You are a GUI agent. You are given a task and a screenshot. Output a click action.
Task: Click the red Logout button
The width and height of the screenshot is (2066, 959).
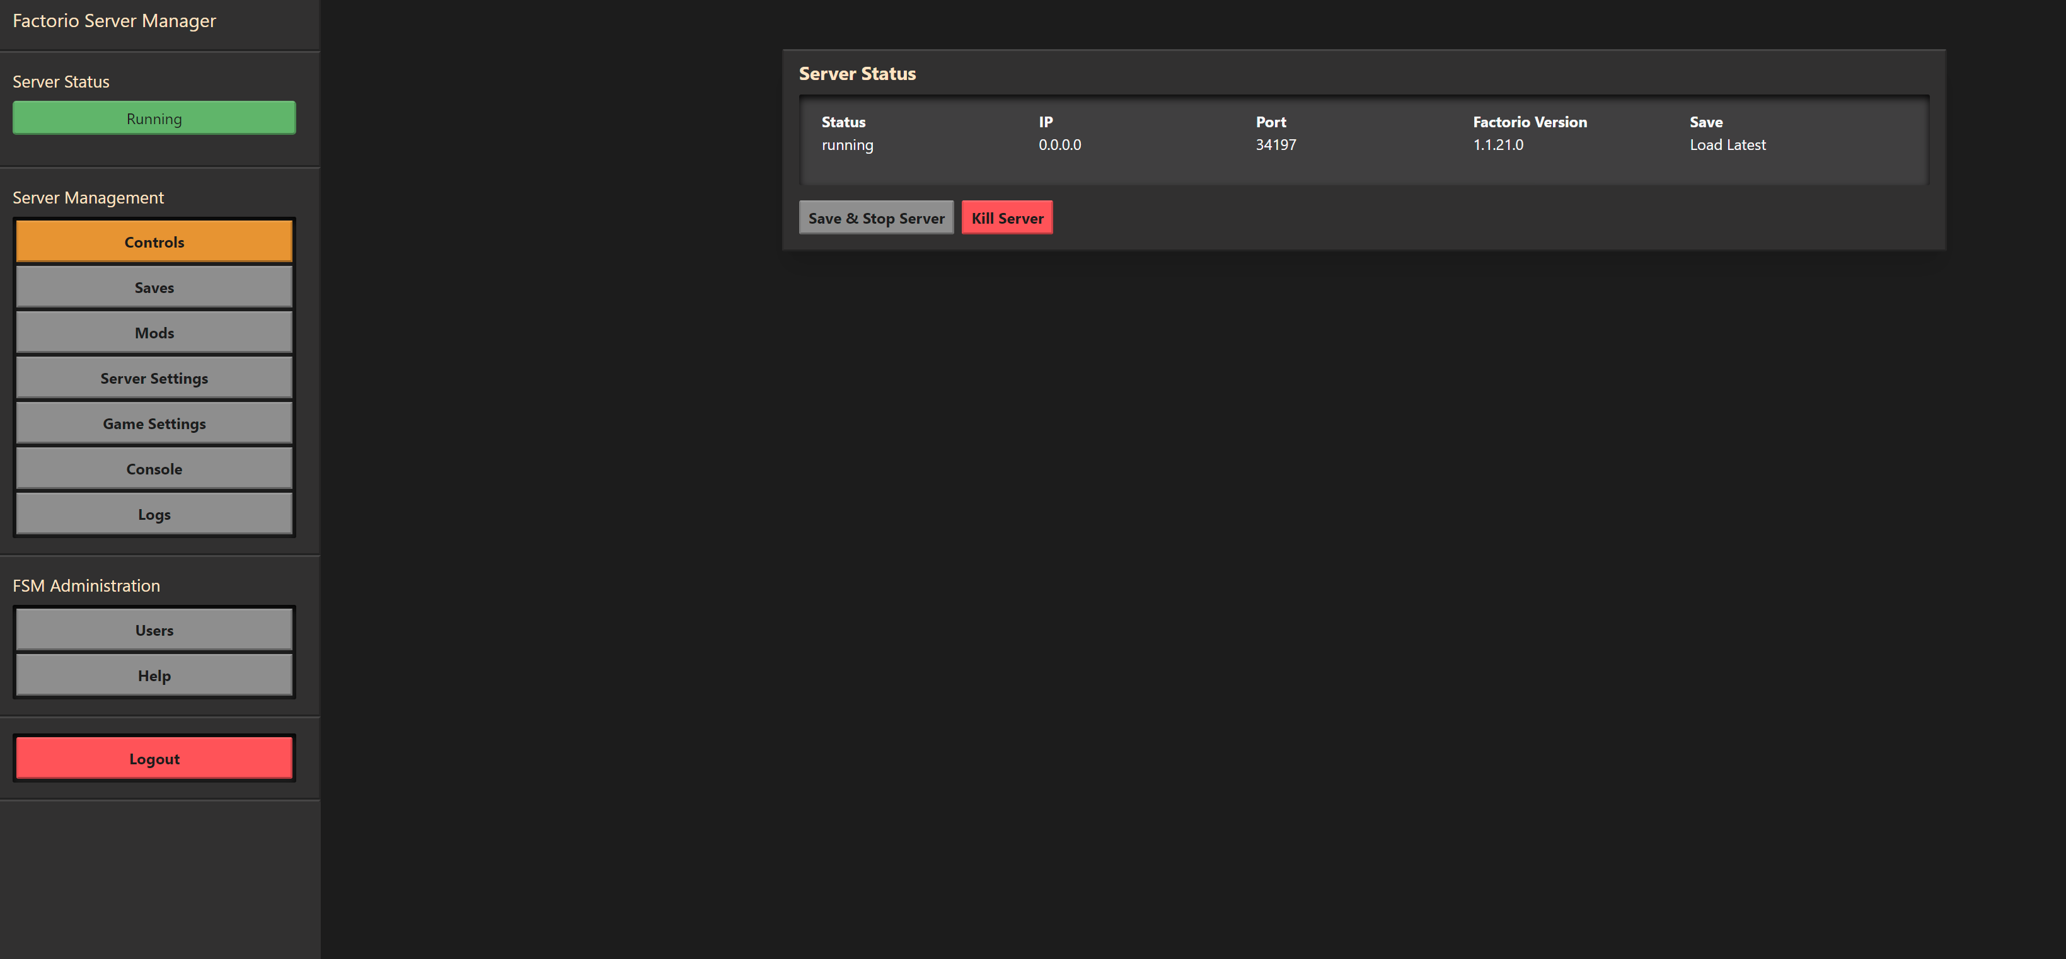[154, 759]
